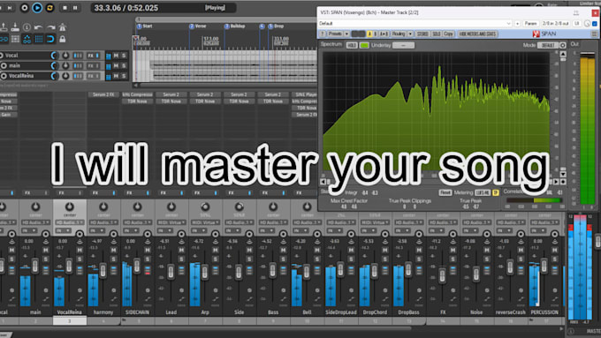Screen dimensions: 601x338
Task: Click the Copy button in SPAN toolbar
Action: (x=448, y=34)
